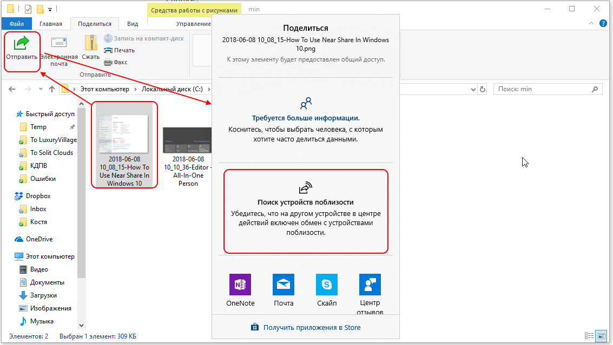The image size is (613, 345).
Task: Open Центр отзывов from the share pane
Action: [x=370, y=285]
